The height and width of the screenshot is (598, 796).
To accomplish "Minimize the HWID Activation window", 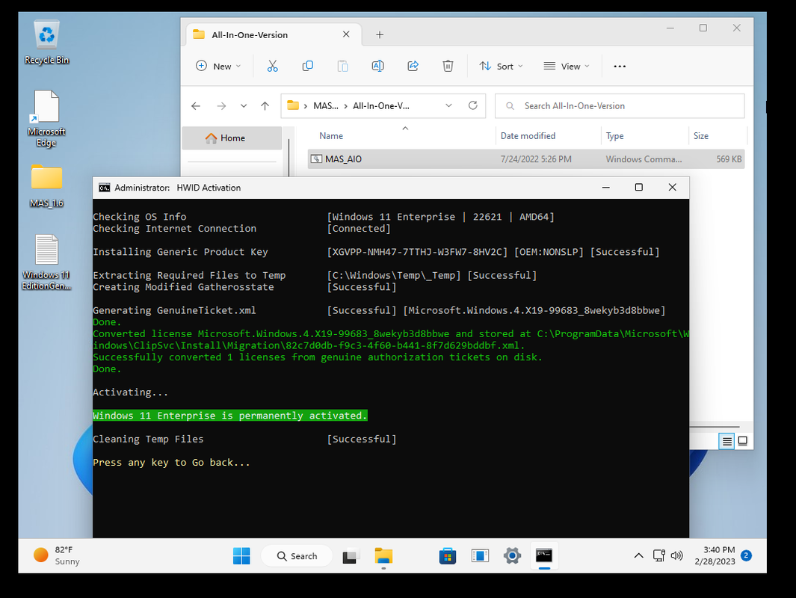I will (605, 188).
